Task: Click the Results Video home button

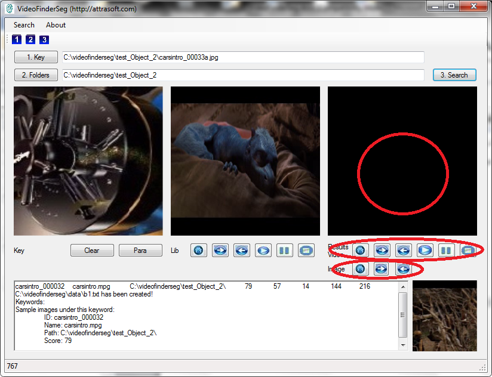Action: click(x=361, y=250)
